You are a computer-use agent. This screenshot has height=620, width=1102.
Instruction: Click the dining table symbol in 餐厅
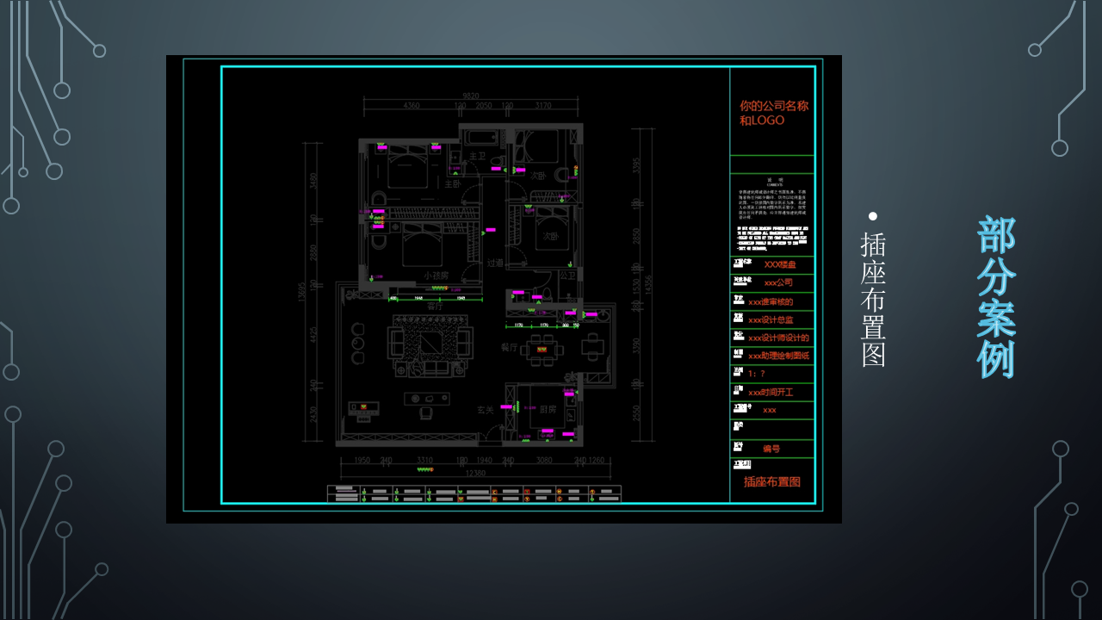(541, 350)
